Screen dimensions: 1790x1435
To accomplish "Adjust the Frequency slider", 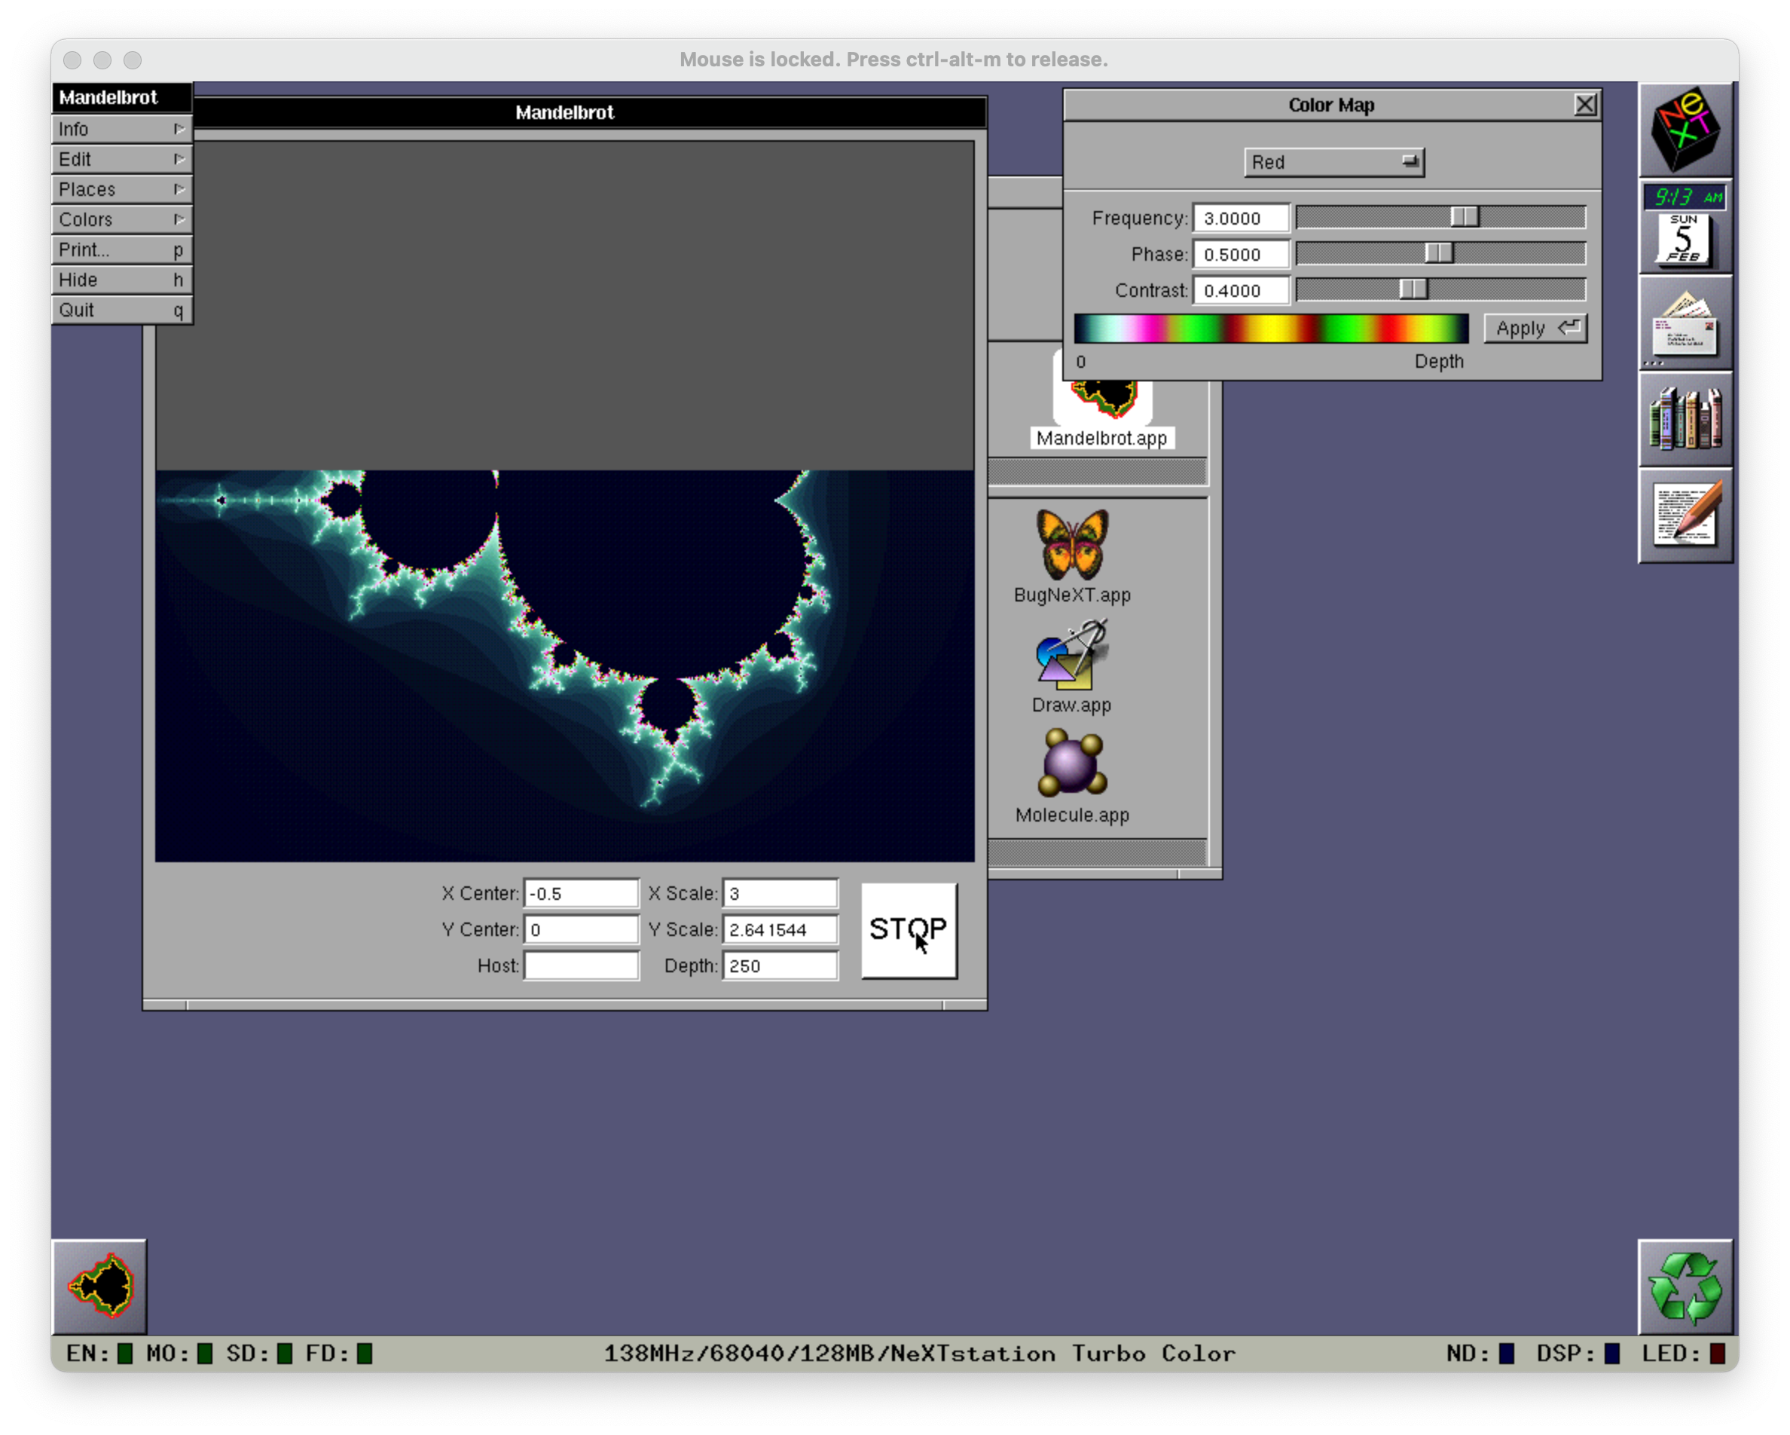I will (x=1464, y=217).
